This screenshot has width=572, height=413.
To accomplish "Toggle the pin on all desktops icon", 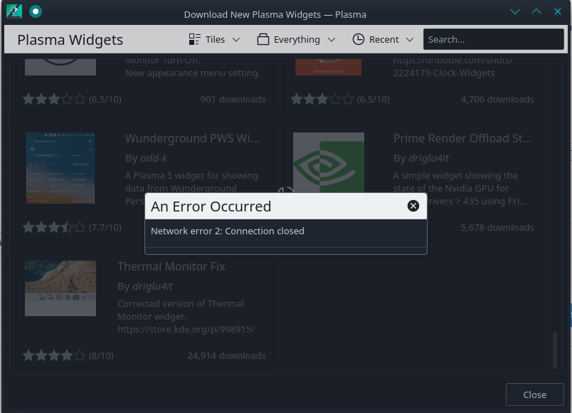I will (x=36, y=11).
